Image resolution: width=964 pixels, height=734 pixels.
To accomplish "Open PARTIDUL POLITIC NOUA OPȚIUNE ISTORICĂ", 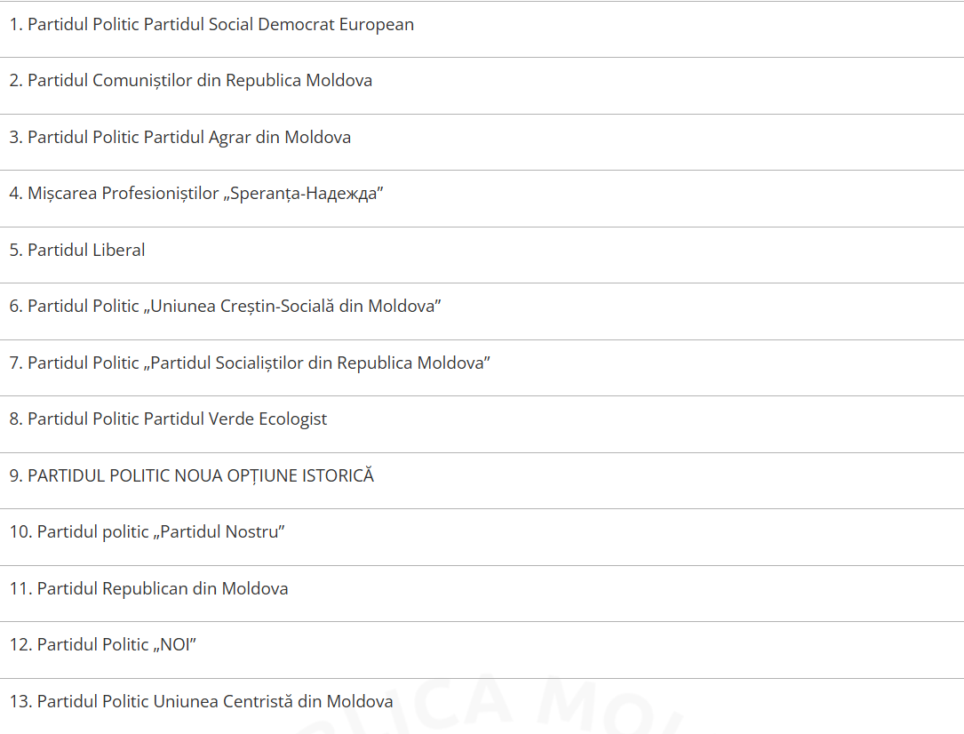I will pyautogui.click(x=191, y=476).
